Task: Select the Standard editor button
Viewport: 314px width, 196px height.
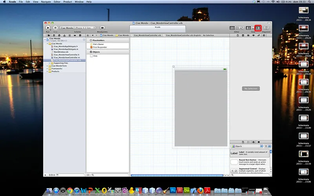Action: point(232,28)
